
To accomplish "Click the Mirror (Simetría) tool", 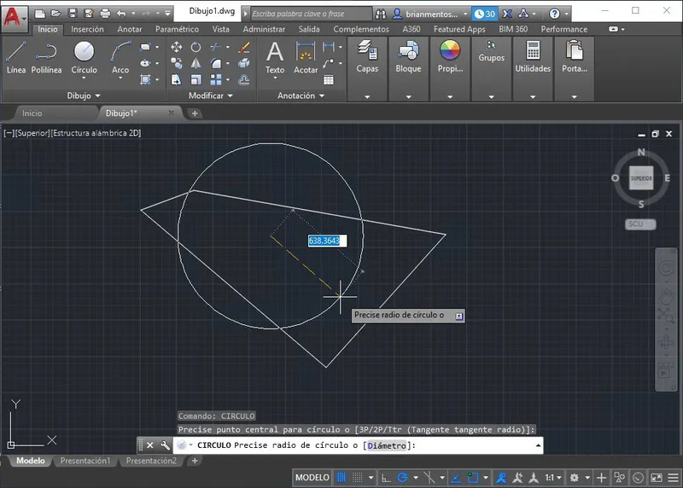I will click(x=196, y=63).
